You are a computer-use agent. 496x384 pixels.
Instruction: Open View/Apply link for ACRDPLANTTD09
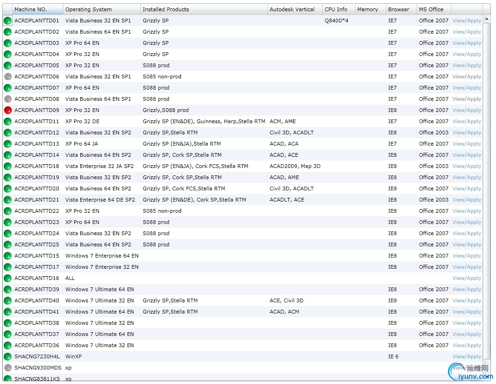(x=467, y=110)
